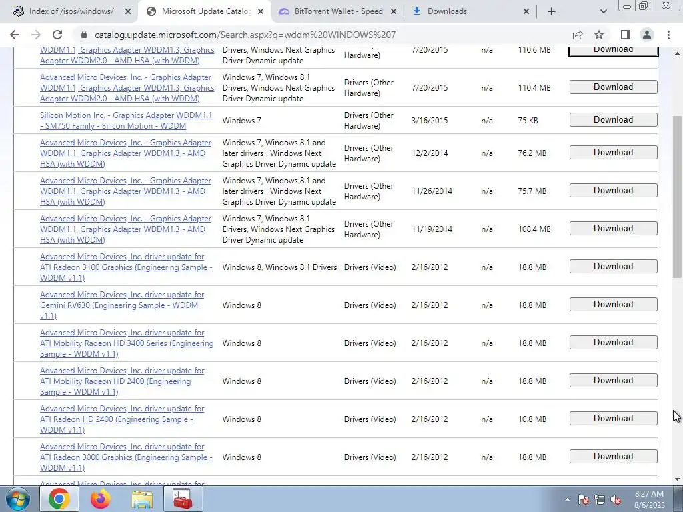Close the Index of /isos/windows/ tab

128,12
